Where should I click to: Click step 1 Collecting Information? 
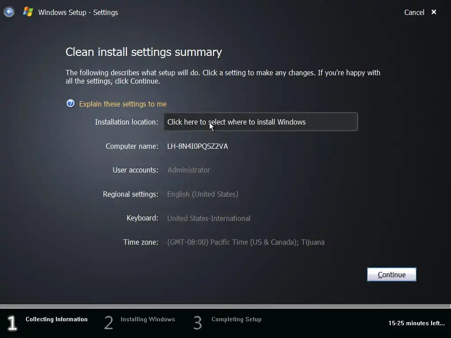coord(48,322)
